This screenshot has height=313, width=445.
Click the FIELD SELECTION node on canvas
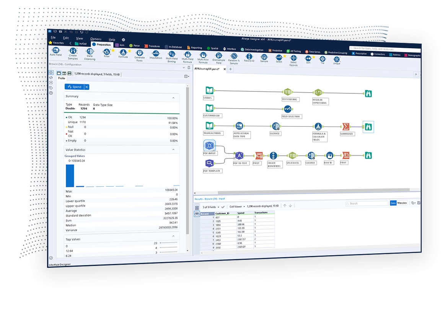pos(287,109)
